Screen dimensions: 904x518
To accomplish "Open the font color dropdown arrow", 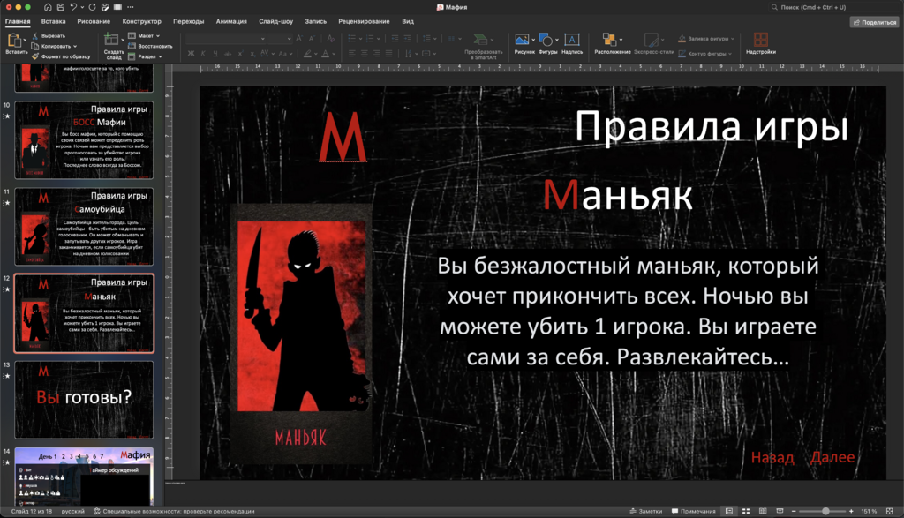I will click(334, 54).
